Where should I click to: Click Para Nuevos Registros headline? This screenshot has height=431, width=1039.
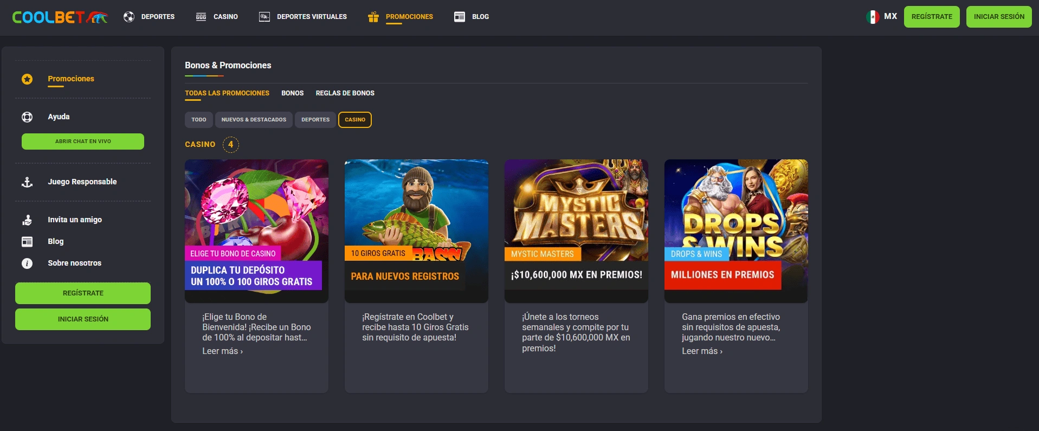pos(405,276)
